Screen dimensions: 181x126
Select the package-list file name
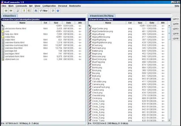pos(11,51)
